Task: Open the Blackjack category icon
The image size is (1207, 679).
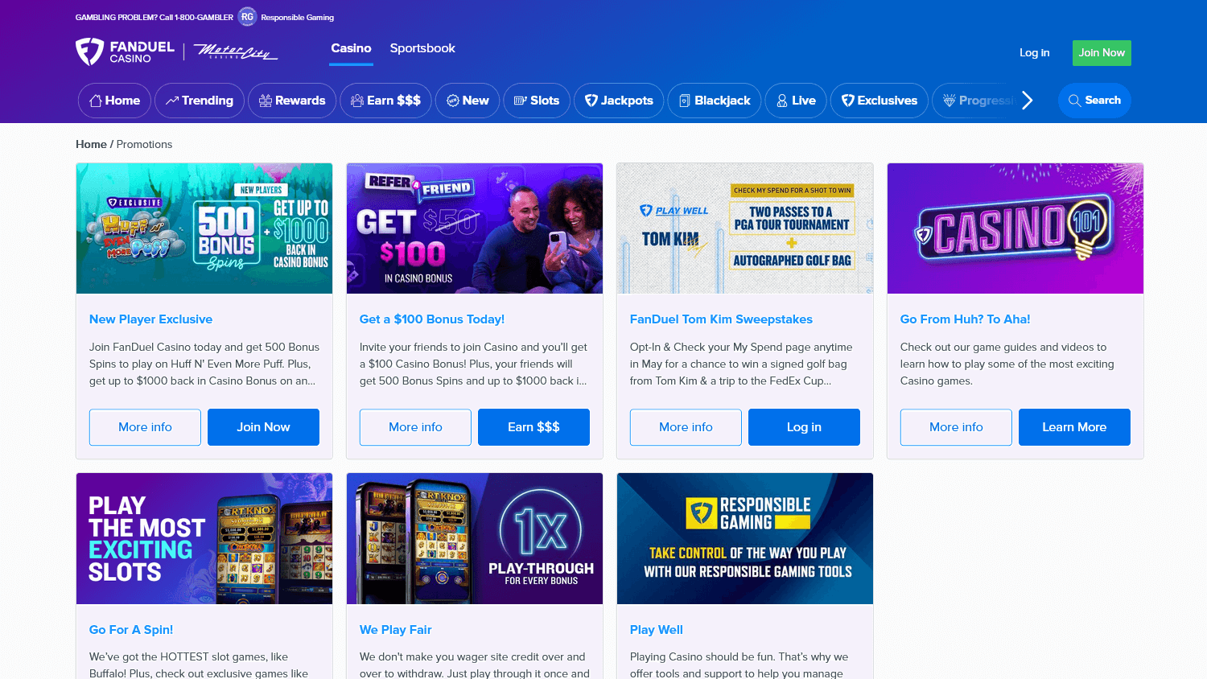Action: click(x=685, y=100)
